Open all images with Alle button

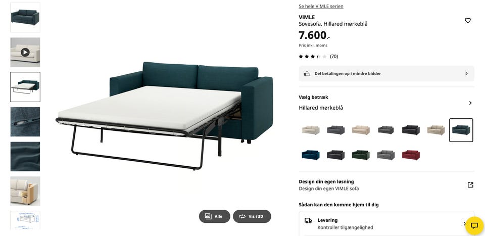click(x=214, y=216)
